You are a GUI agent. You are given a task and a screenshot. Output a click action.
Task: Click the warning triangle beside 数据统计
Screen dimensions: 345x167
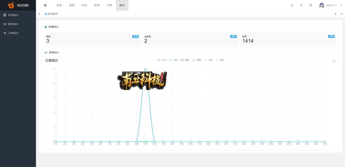coord(46,27)
